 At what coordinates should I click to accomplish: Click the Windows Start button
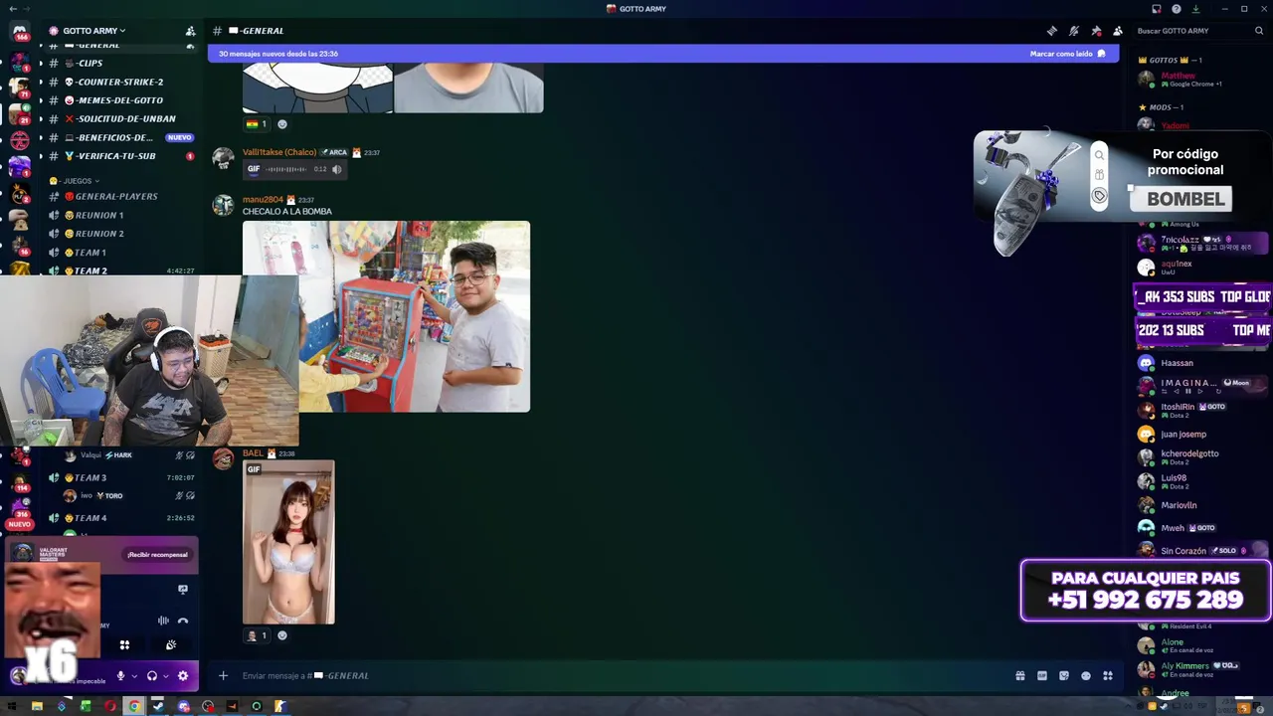point(13,706)
